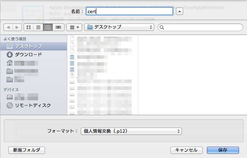Click the リモートディスク disc icon
The width and height of the screenshot is (247, 158).
(9, 105)
